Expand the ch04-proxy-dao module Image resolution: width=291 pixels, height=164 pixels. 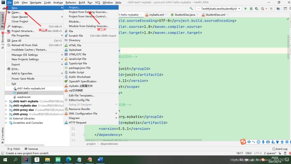[6, 110]
